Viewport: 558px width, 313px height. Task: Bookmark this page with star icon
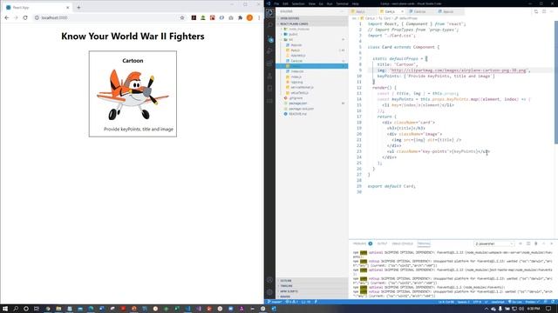pyautogui.click(x=182, y=17)
